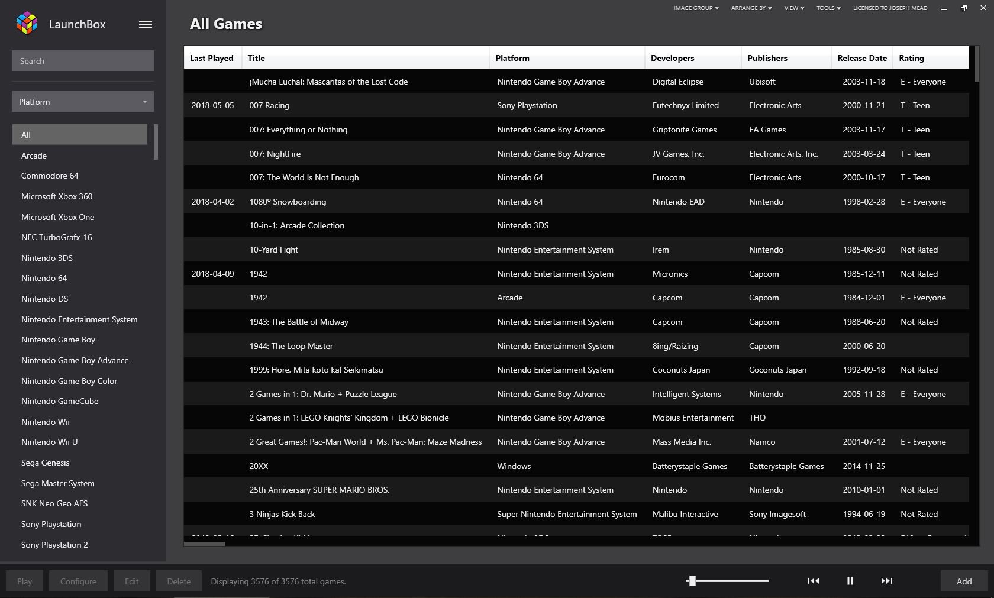
Task: Select NEC TurboGrafx-16 platform
Action: click(80, 237)
